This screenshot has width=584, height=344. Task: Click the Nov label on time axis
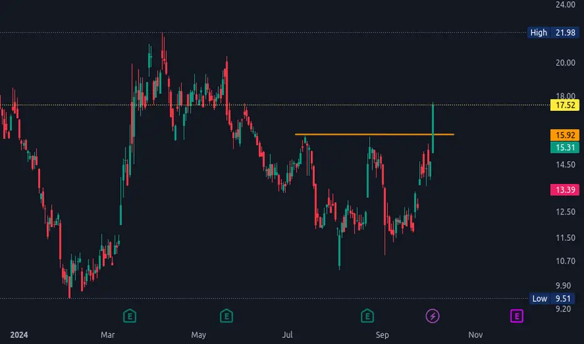[x=476, y=335]
